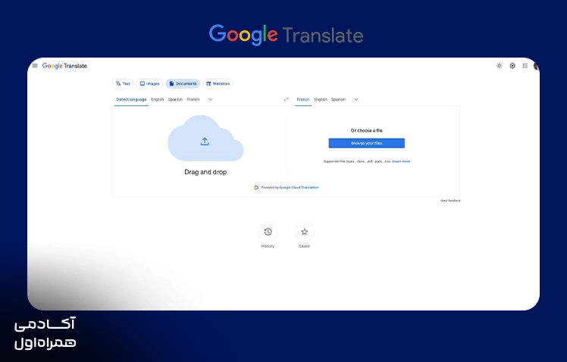Select English as target language
The image size is (567, 362).
321,99
